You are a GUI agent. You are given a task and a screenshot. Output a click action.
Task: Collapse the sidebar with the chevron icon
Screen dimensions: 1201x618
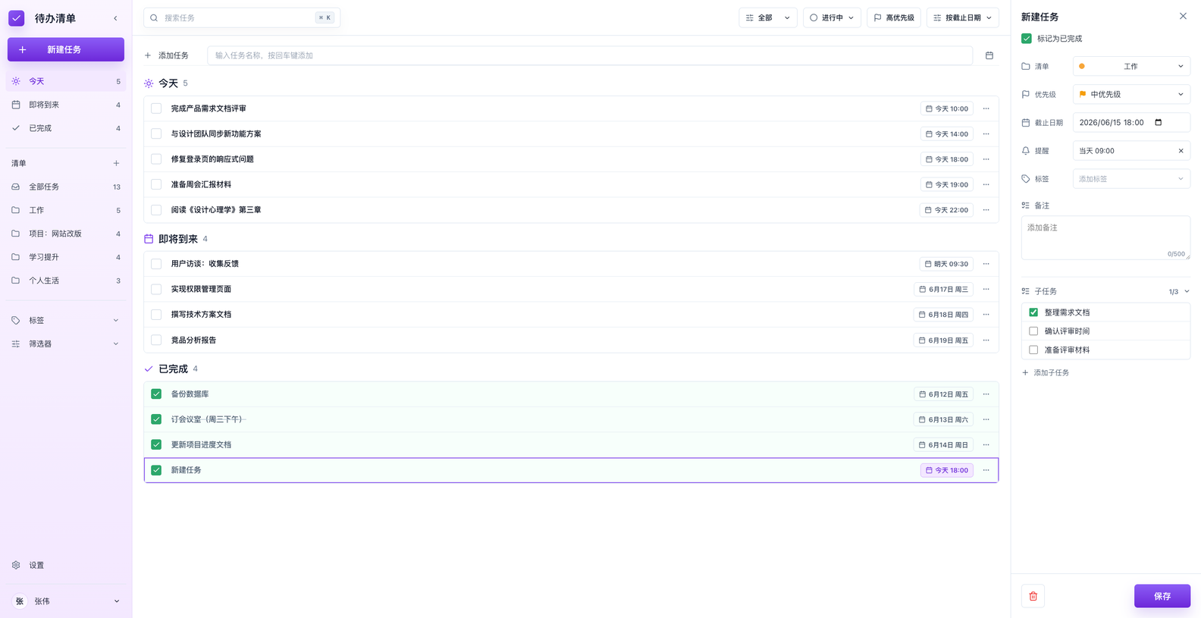pyautogui.click(x=115, y=18)
